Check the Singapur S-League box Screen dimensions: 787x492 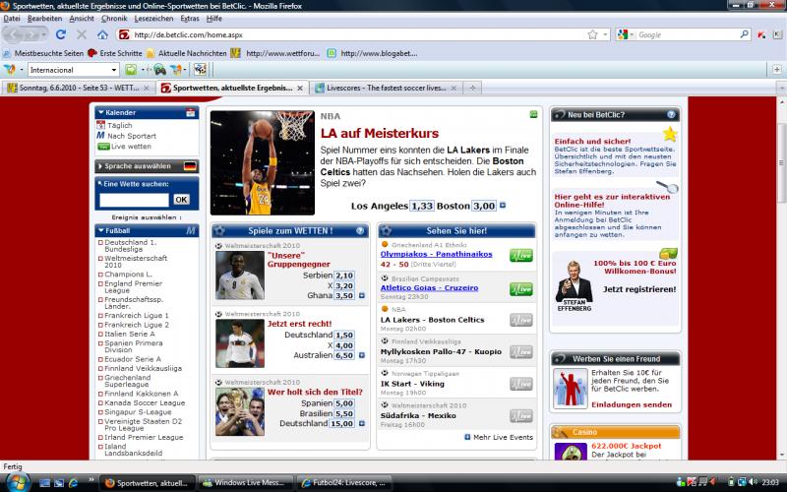[100, 412]
